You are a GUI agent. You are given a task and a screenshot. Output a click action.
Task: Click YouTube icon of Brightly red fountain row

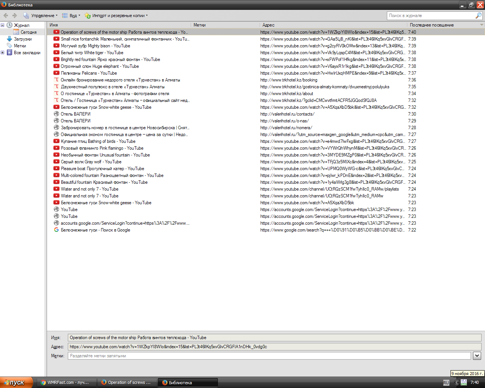point(56,59)
